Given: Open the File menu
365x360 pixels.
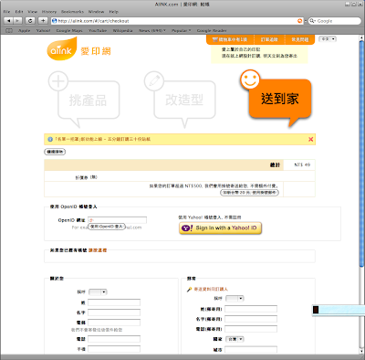Looking at the screenshot, I should [6, 12].
